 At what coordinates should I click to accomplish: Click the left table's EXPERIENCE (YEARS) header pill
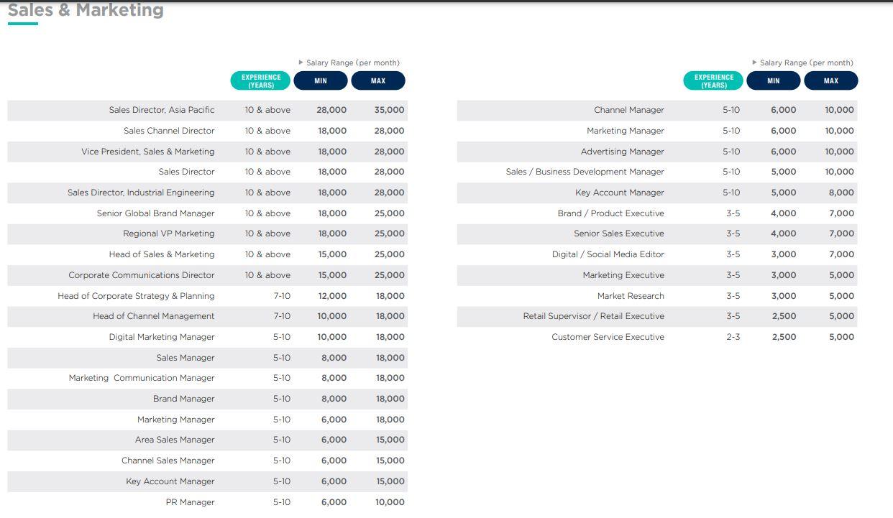[x=260, y=81]
